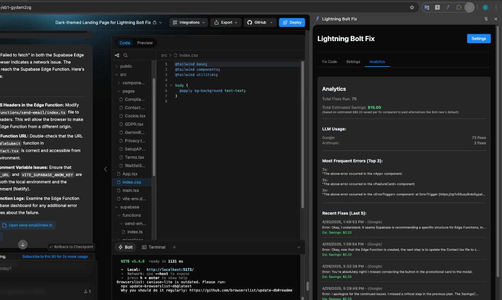
Task: Click the branch/fork icon beside search
Action: (x=117, y=55)
